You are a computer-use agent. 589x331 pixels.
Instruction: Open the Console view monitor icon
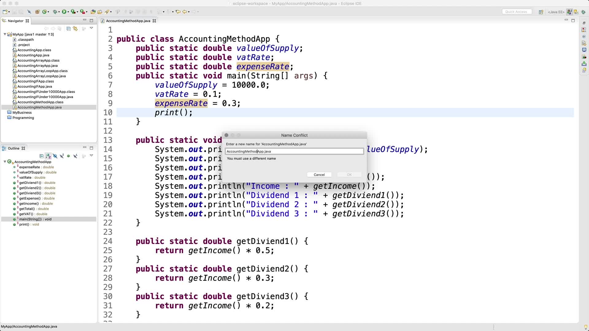[x=584, y=50]
